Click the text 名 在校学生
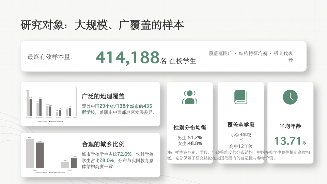 178,61
